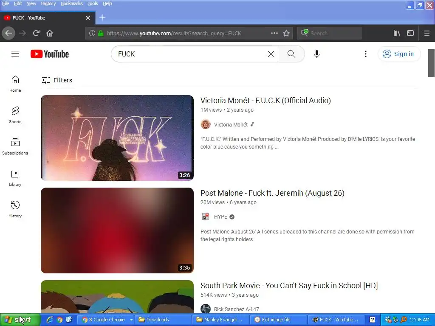Screen dimensions: 435x326
Task: Show site information via the info icon
Action: coord(92,33)
